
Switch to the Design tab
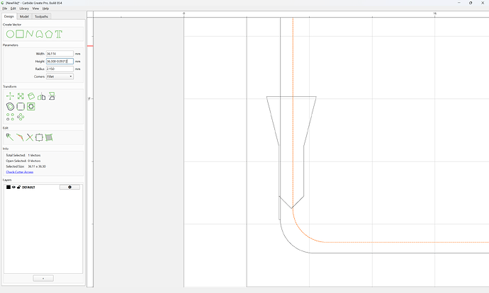[9, 16]
